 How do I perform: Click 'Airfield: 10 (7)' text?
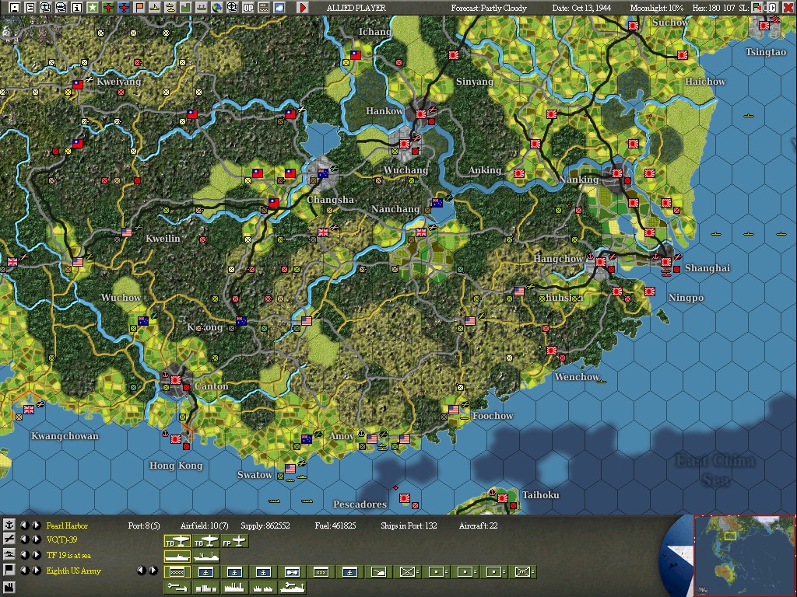(205, 525)
